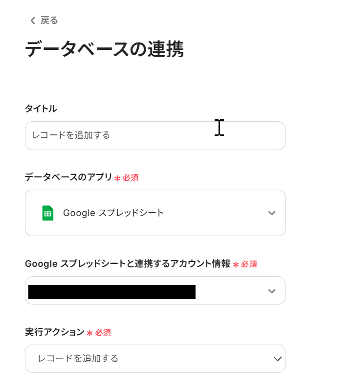
Task: Click レコードを追加する in 実行アクション select box
Action: coord(78,359)
